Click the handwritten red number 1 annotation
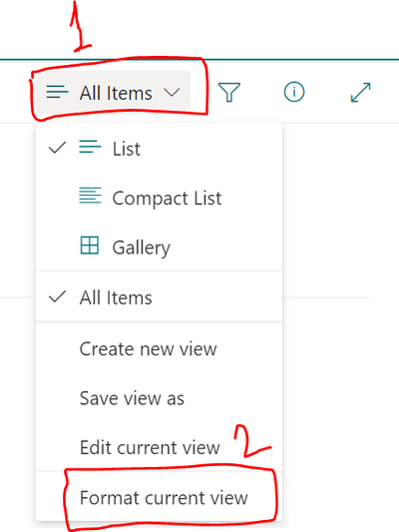This screenshot has height=532, width=399. (x=80, y=25)
